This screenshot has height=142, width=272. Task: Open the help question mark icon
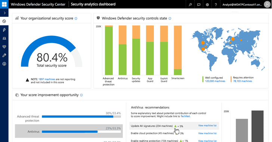point(216,4)
